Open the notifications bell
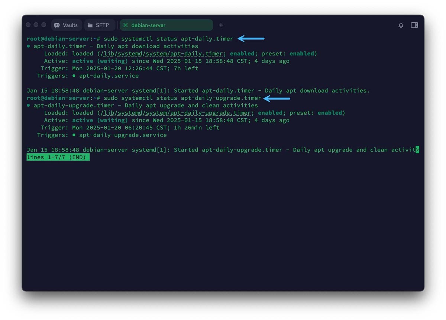The width and height of the screenshot is (446, 320). 401,25
